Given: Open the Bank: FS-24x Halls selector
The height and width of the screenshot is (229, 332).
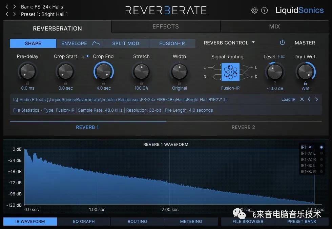Looking at the screenshot, I should [x=42, y=7].
